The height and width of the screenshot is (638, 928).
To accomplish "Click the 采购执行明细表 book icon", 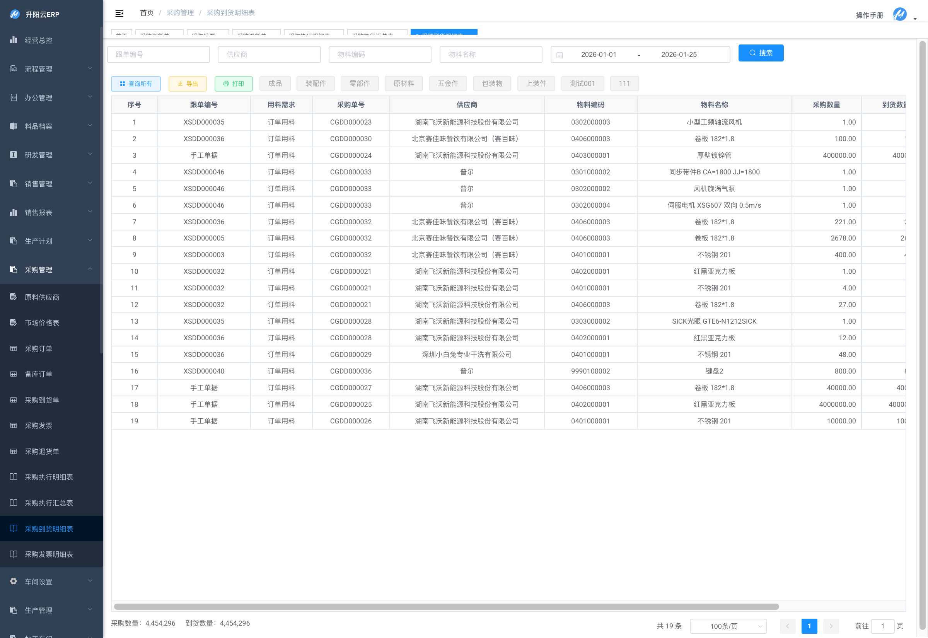I will [14, 477].
